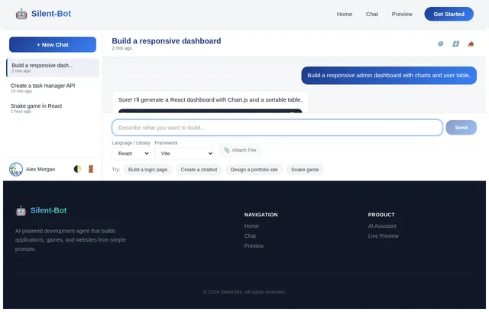Click the paperclip Attach File button
The height and width of the screenshot is (312, 489).
[240, 150]
